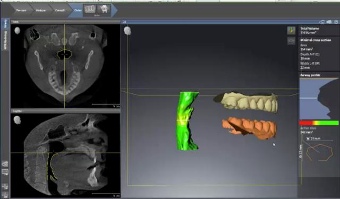The width and height of the screenshot is (340, 199).
Task: Click the Minimal cross section heading
Action: (x=316, y=40)
